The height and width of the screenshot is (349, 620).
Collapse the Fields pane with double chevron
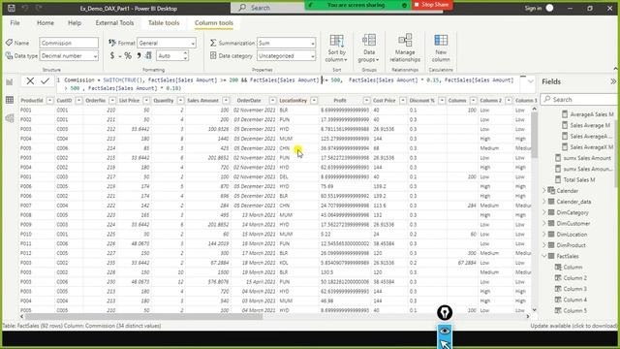tap(613, 81)
